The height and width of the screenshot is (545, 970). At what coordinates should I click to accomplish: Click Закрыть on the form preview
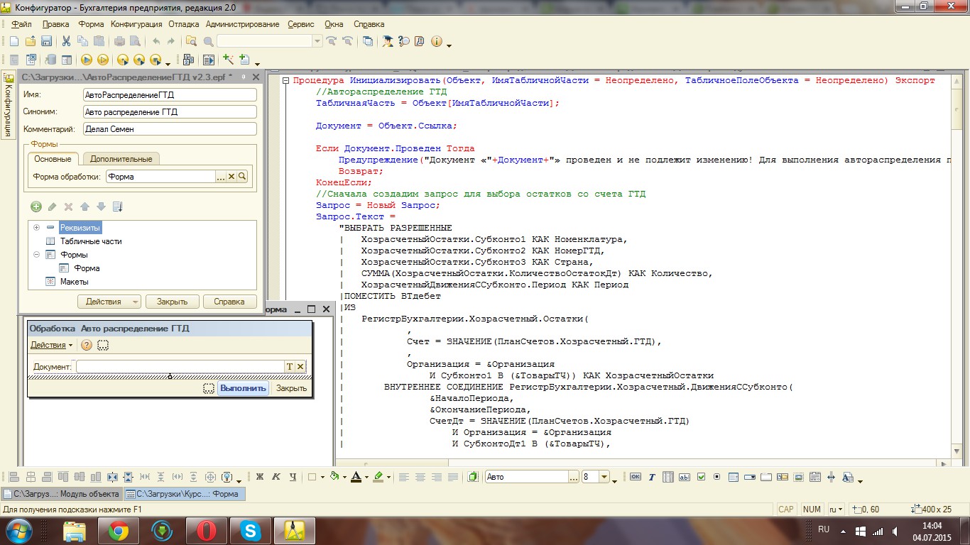pyautogui.click(x=291, y=388)
